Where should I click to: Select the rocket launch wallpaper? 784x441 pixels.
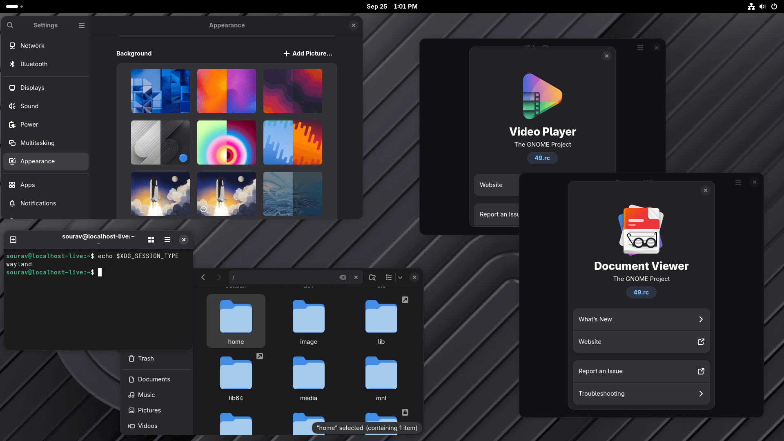point(160,194)
